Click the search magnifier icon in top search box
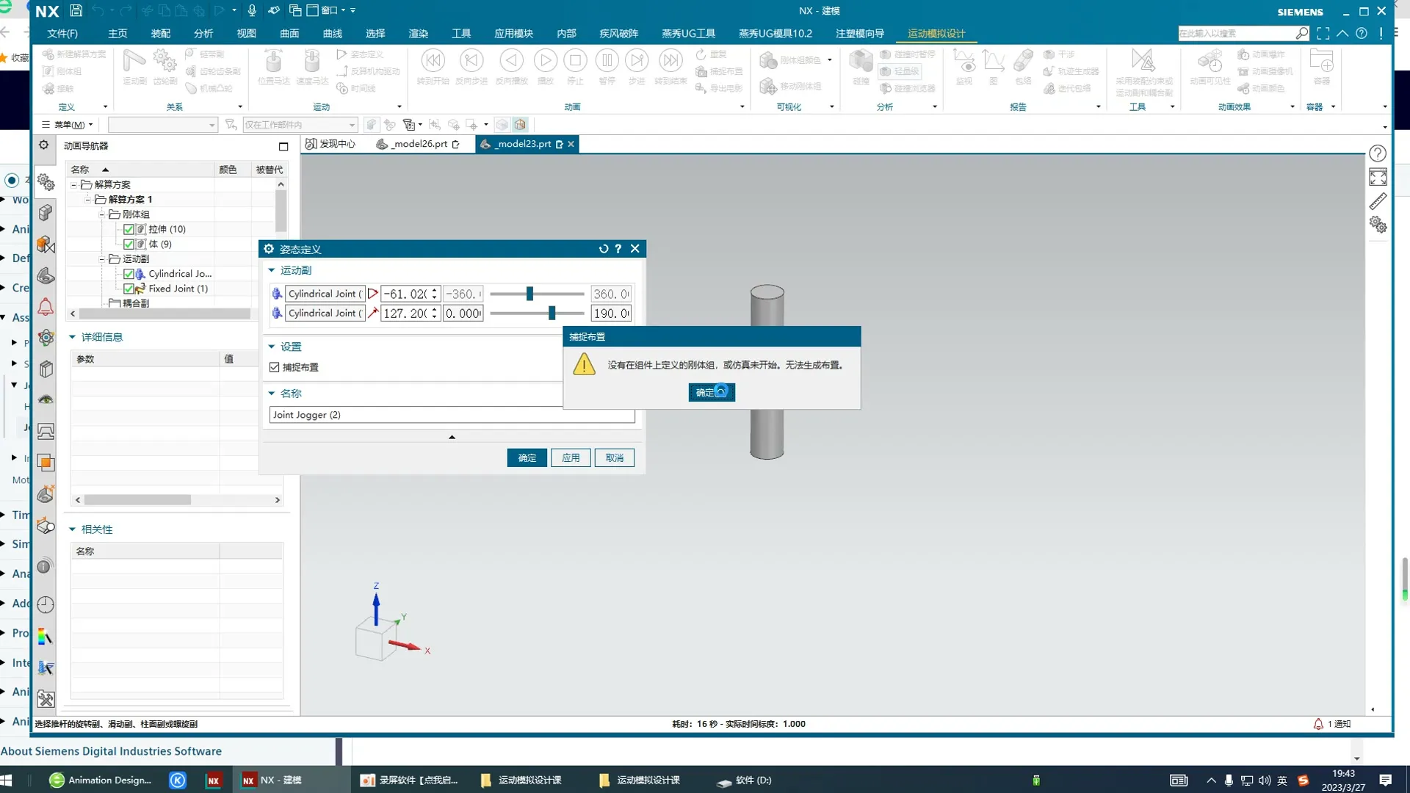The height and width of the screenshot is (793, 1410). (1301, 33)
